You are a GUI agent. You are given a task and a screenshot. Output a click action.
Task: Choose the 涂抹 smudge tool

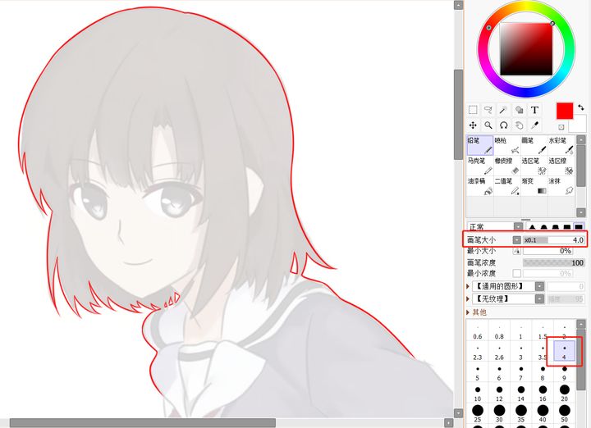tap(561, 186)
